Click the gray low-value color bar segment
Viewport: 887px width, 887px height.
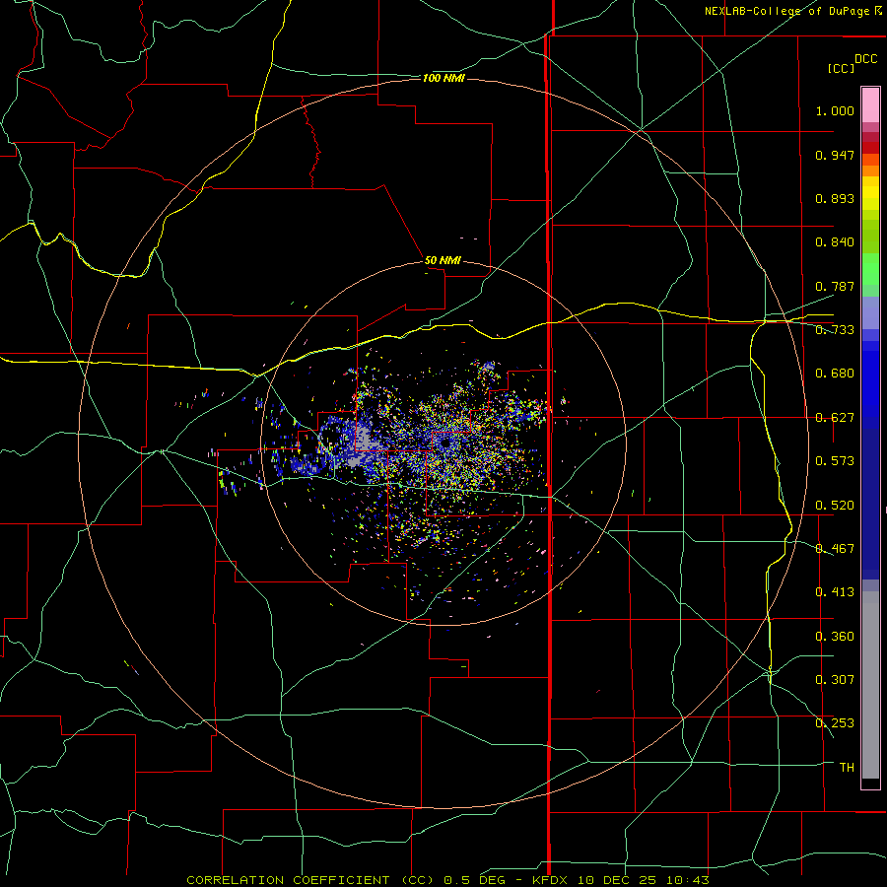(870, 685)
